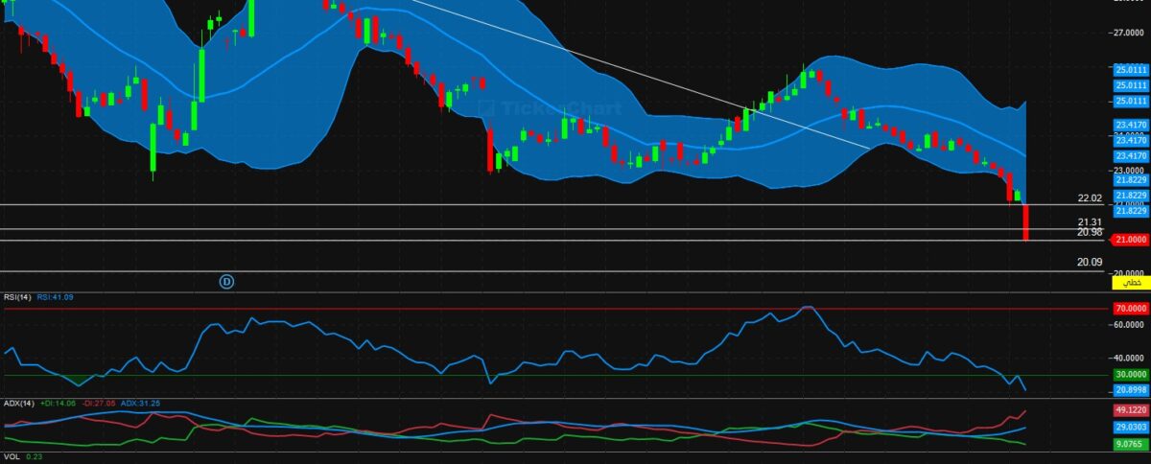Select the red 49.1220 -DI value tag
This screenshot has height=464, width=1151.
[1131, 410]
